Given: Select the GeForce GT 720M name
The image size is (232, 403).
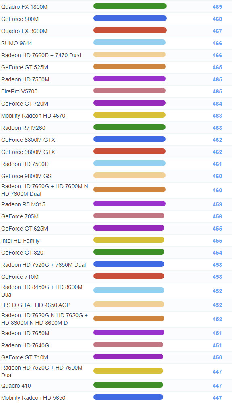Looking at the screenshot, I should [25, 104].
